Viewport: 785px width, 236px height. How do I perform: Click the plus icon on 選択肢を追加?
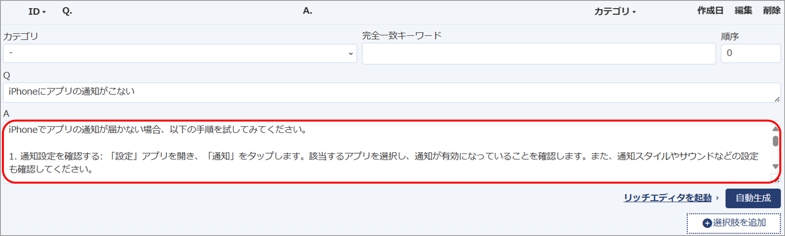(707, 223)
